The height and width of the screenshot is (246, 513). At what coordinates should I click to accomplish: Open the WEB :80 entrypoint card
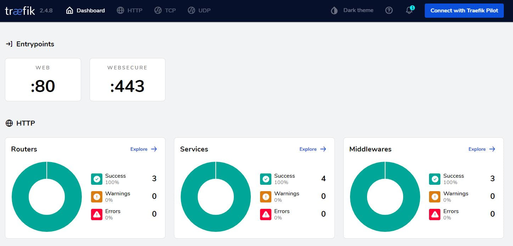tap(43, 79)
